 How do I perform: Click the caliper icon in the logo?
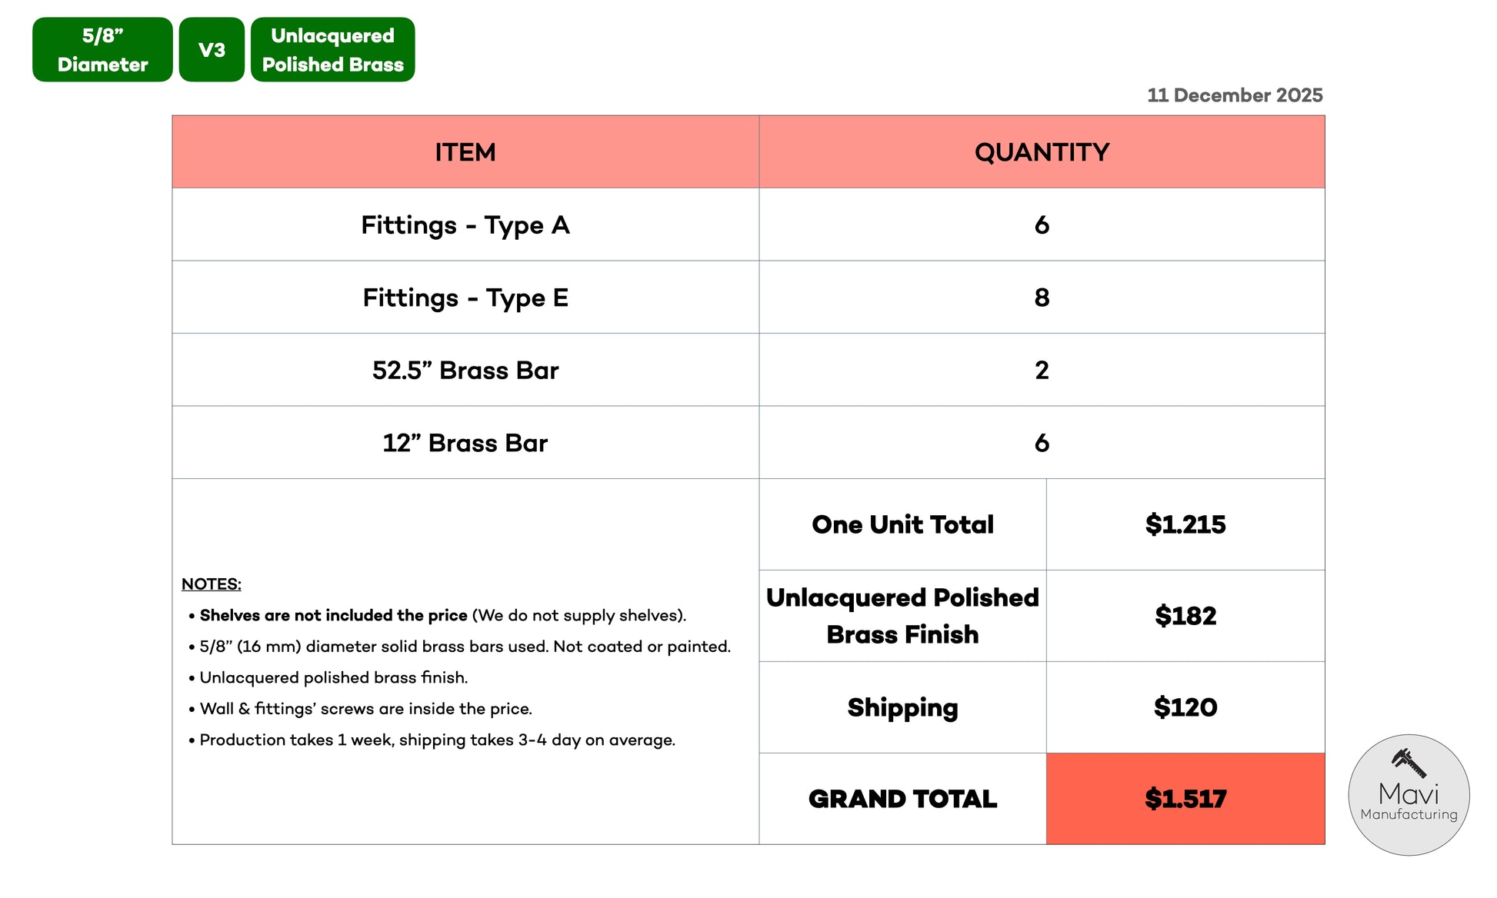[x=1409, y=763]
